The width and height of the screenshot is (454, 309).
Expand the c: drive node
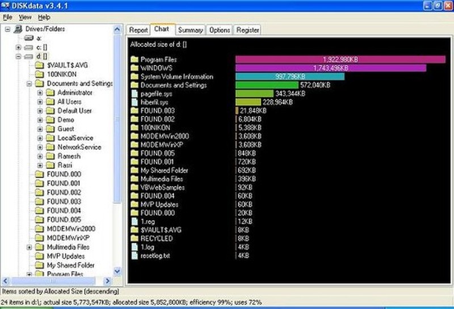18,47
